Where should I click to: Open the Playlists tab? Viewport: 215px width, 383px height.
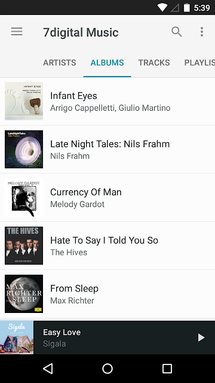(199, 63)
